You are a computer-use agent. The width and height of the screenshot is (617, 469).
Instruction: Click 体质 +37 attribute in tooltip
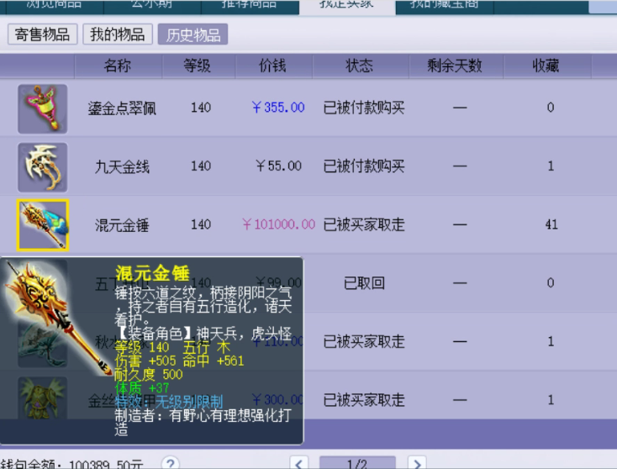tap(142, 388)
